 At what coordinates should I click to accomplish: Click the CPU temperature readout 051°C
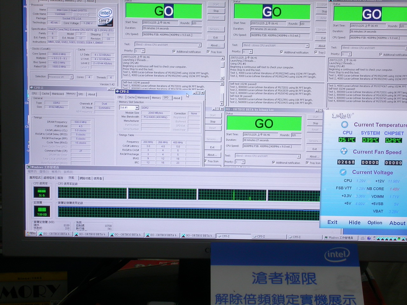[x=347, y=140]
